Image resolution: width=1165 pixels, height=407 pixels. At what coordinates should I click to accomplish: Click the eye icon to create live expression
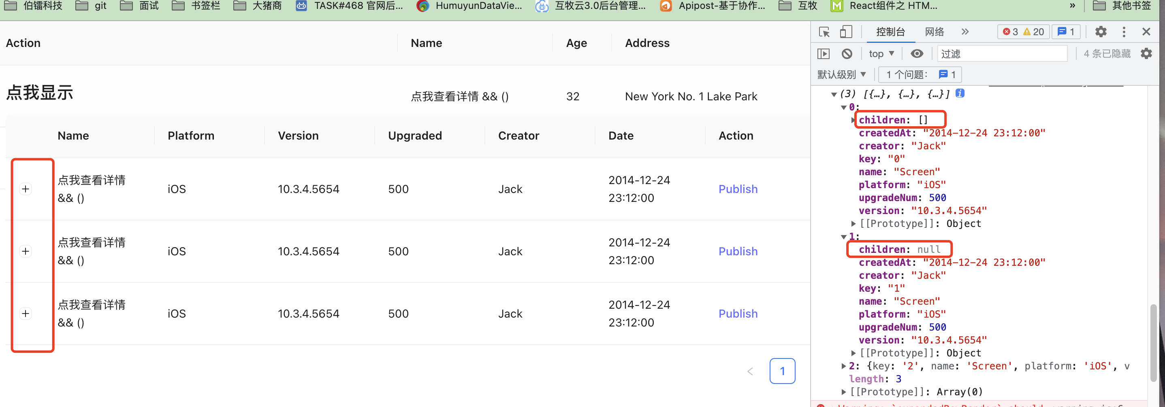click(917, 53)
